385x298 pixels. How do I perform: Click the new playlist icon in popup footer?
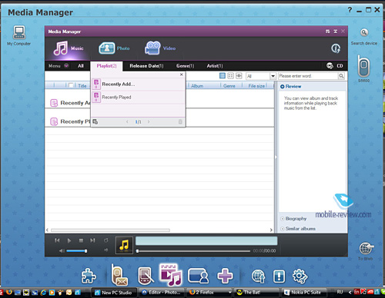[95, 121]
